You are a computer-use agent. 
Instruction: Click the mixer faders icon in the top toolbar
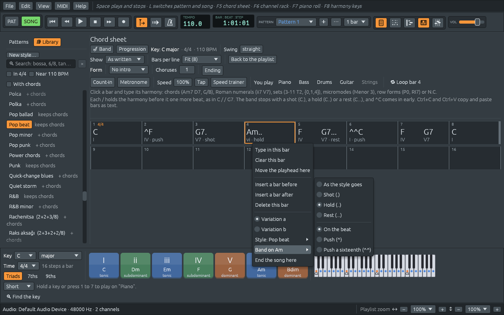437,22
